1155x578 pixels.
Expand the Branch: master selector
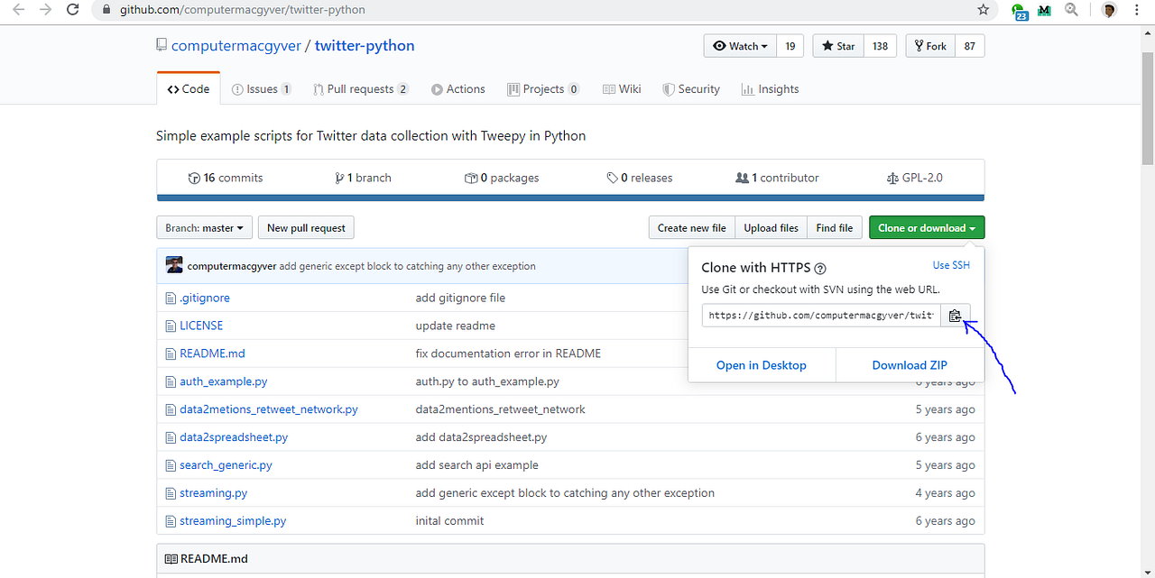click(204, 227)
